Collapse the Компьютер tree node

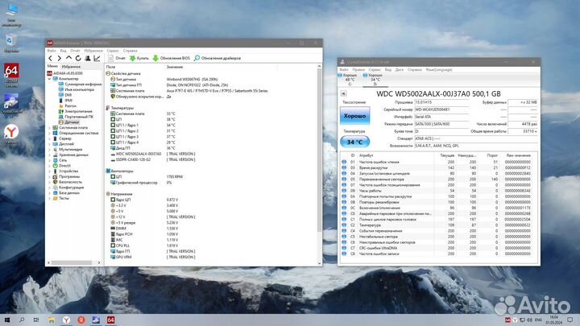(x=50, y=79)
